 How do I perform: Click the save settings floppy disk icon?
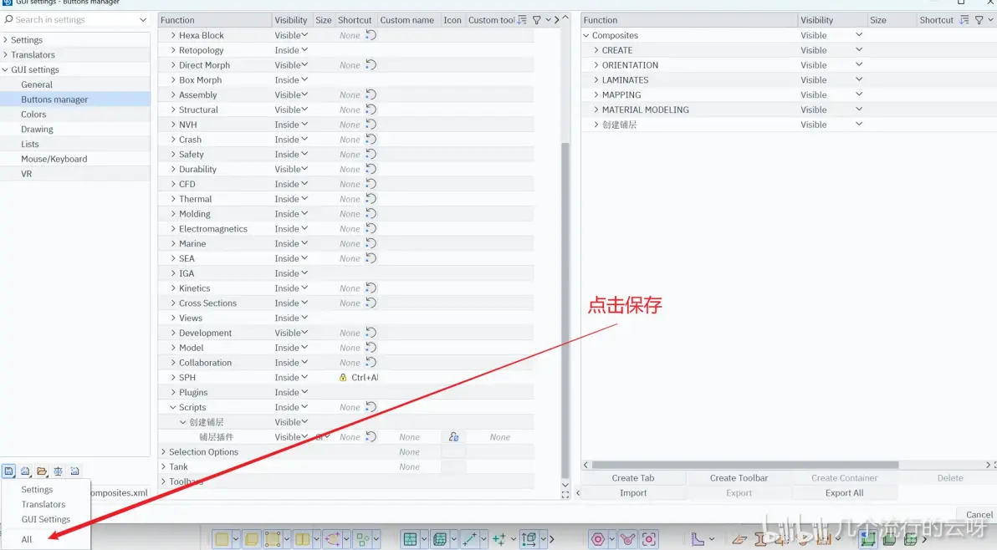tap(9, 471)
